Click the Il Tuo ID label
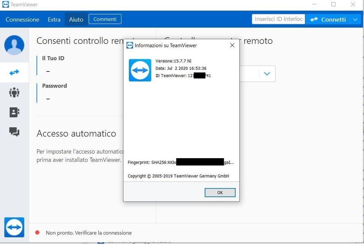The image size is (364, 244). pos(53,58)
